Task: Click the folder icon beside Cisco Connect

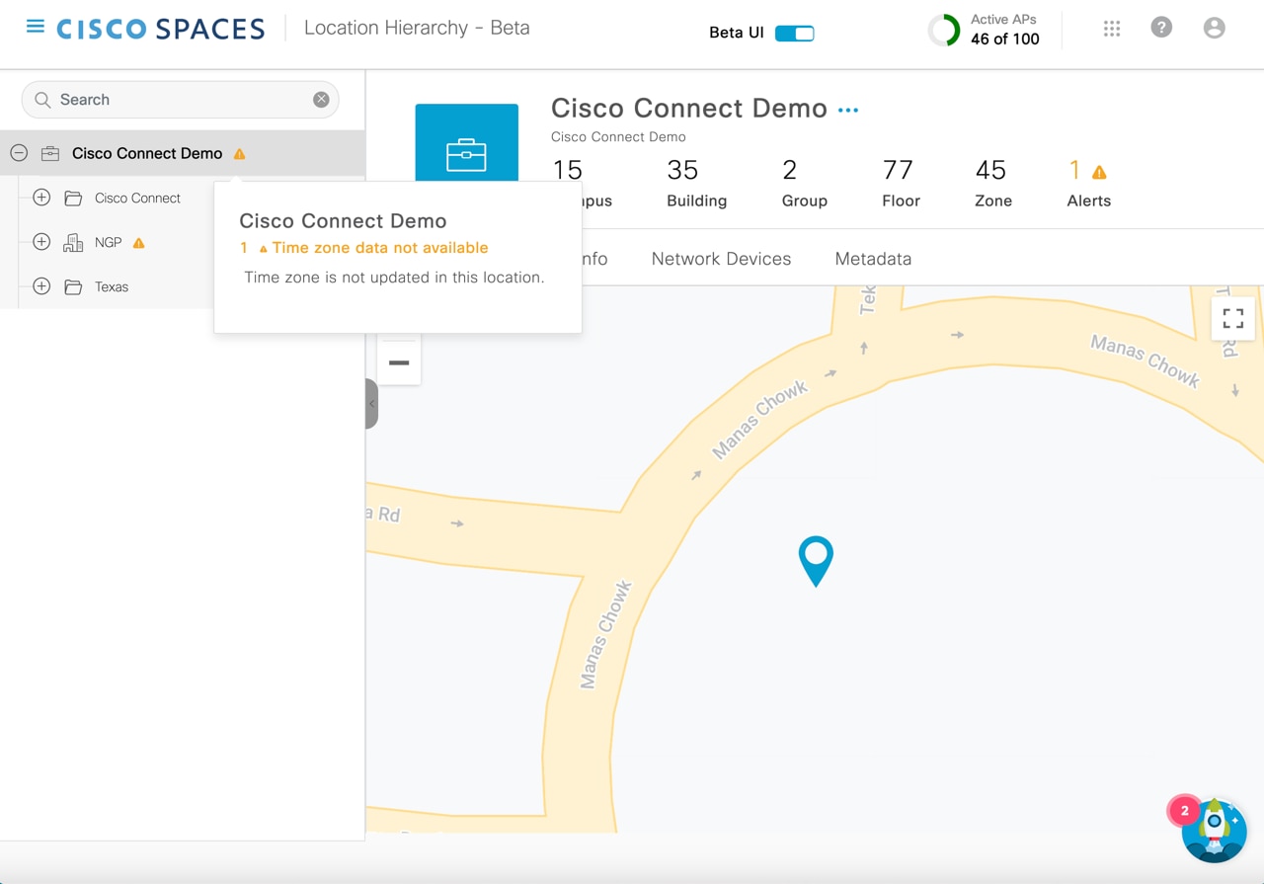Action: point(73,198)
